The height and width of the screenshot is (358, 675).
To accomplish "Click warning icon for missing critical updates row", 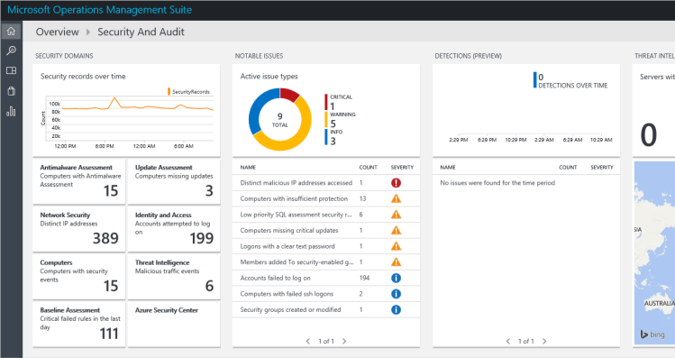I will [x=396, y=231].
